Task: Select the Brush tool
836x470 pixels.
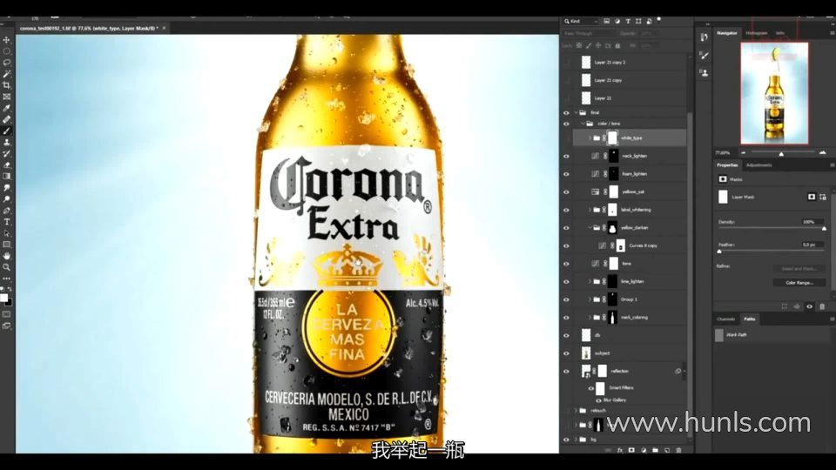Action: 6,131
